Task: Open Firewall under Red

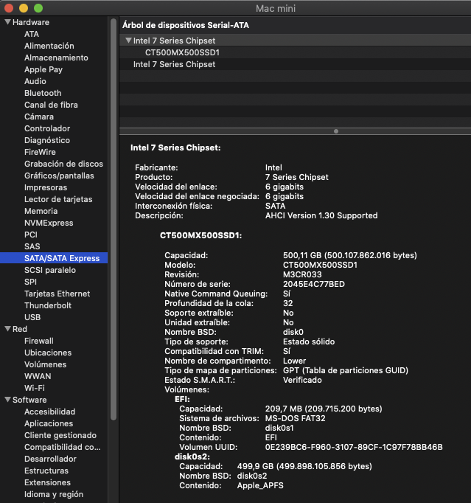Action: click(39, 341)
